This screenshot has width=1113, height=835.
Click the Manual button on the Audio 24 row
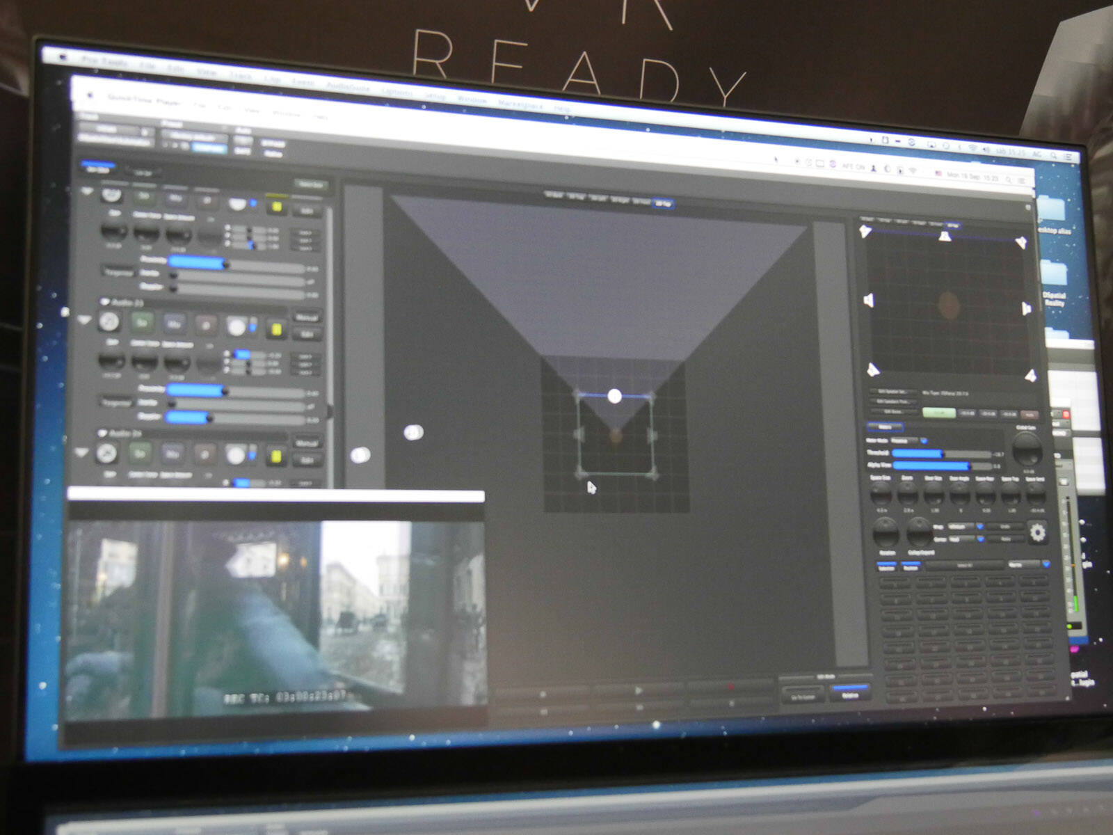307,443
